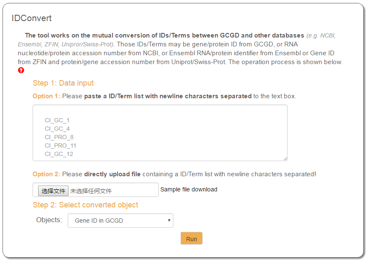Viewport: 368px width, 261px height.
Task: Click the CI_PRO_8 placeholder line
Action: 59,137
